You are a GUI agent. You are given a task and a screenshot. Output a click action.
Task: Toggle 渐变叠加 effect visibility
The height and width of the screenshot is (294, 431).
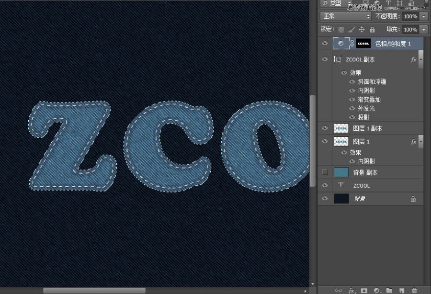352,100
